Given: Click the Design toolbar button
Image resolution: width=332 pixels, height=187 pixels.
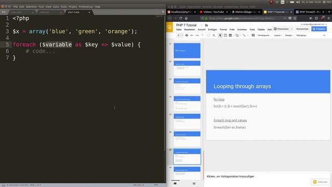Looking at the screenshot, I should coord(289,35).
